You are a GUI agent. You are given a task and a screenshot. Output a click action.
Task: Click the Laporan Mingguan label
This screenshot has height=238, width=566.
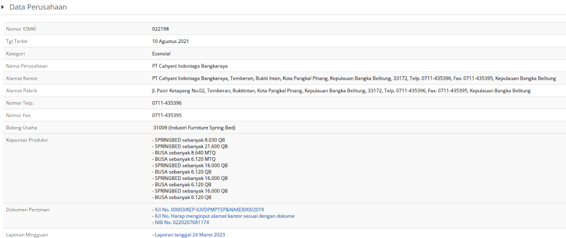coord(27,235)
